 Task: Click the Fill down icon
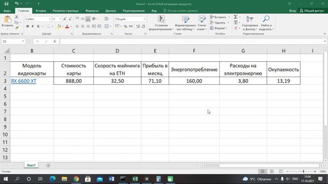[236, 22]
